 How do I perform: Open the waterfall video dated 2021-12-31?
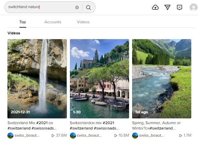(x=37, y=79)
